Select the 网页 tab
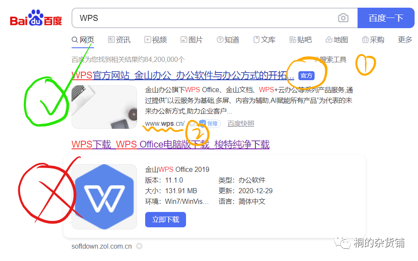 pos(83,40)
